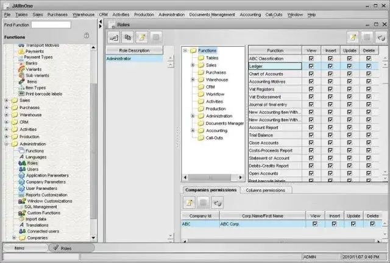Open Connected users function
The width and height of the screenshot is (390, 263).
coord(43,231)
